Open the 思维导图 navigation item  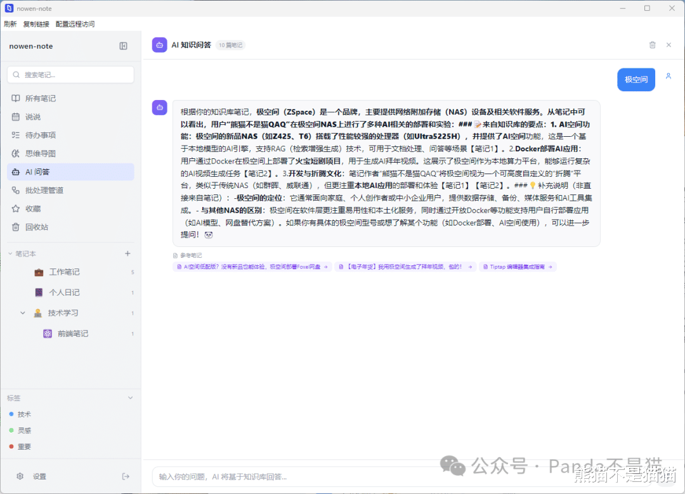coord(71,153)
